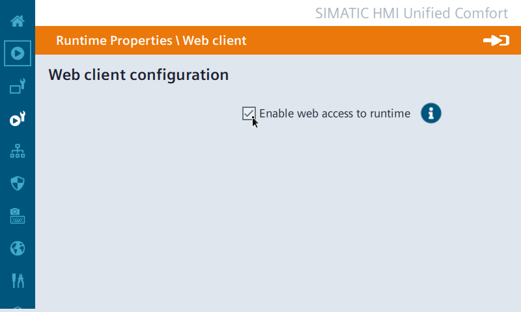Viewport: 521px width, 312px height.
Task: Click the 'Enable web access to runtime' label
Action: pyautogui.click(x=335, y=114)
